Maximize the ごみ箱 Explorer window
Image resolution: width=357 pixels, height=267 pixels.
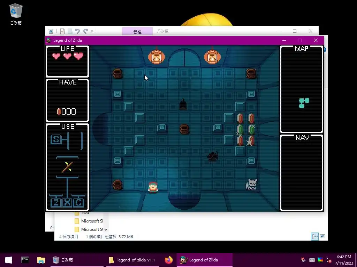click(x=295, y=31)
